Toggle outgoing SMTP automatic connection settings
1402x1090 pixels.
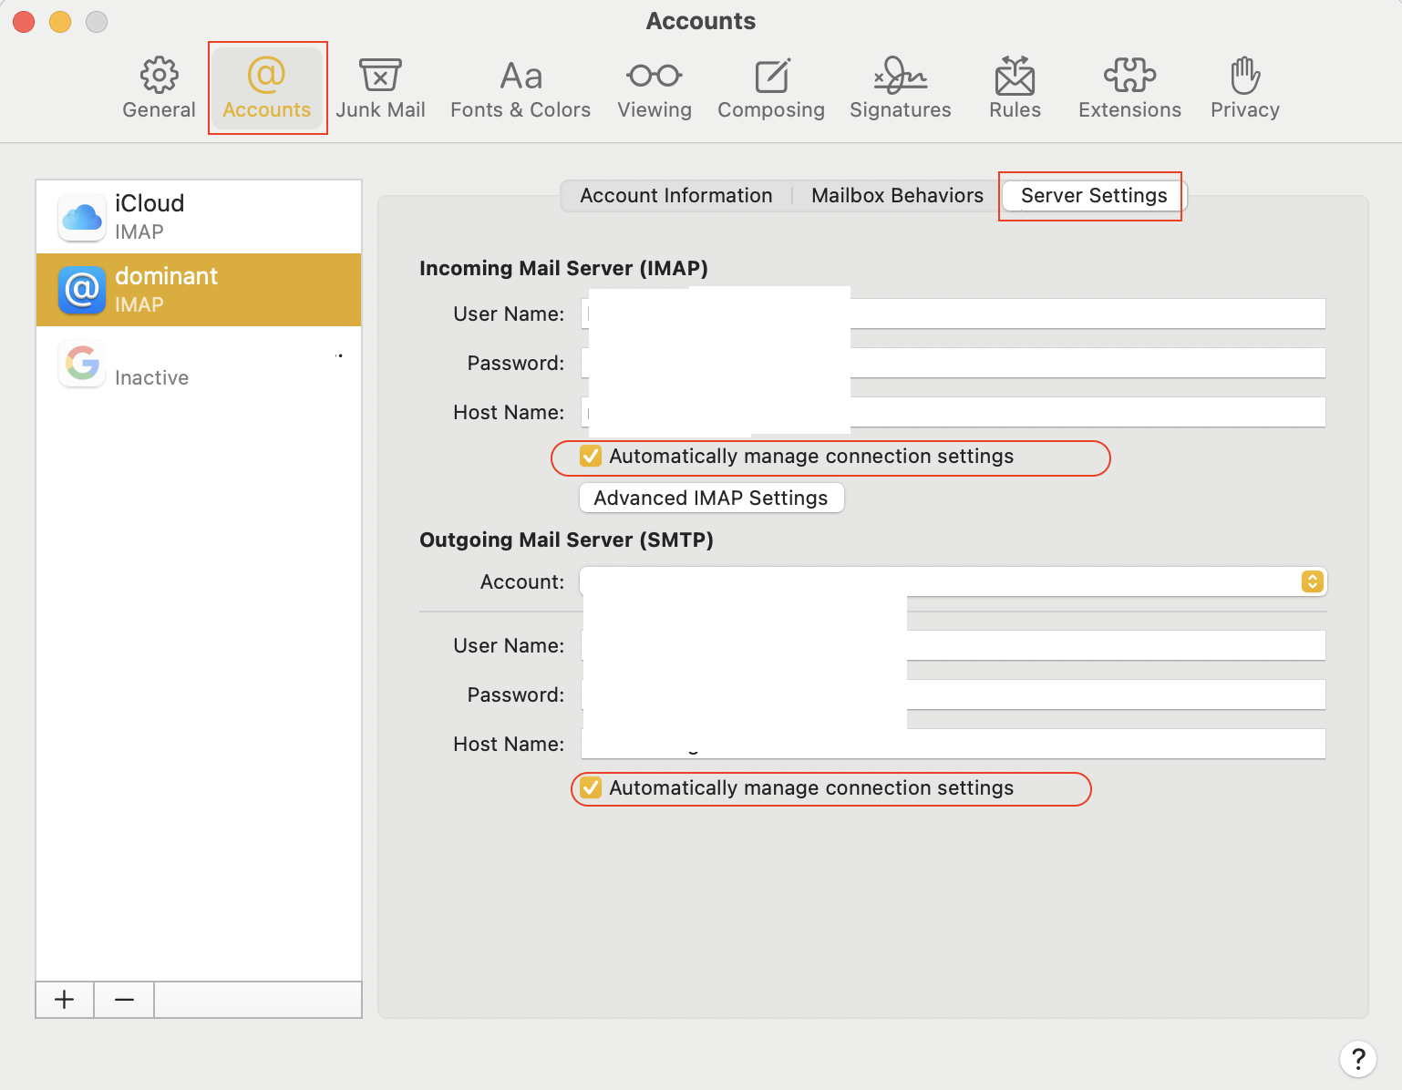click(591, 787)
